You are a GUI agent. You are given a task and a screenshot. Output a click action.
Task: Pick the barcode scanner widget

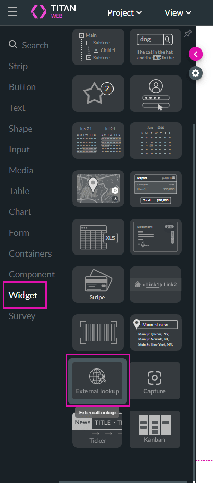click(x=98, y=333)
